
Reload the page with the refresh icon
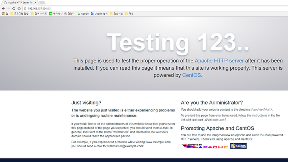pos(14,8)
